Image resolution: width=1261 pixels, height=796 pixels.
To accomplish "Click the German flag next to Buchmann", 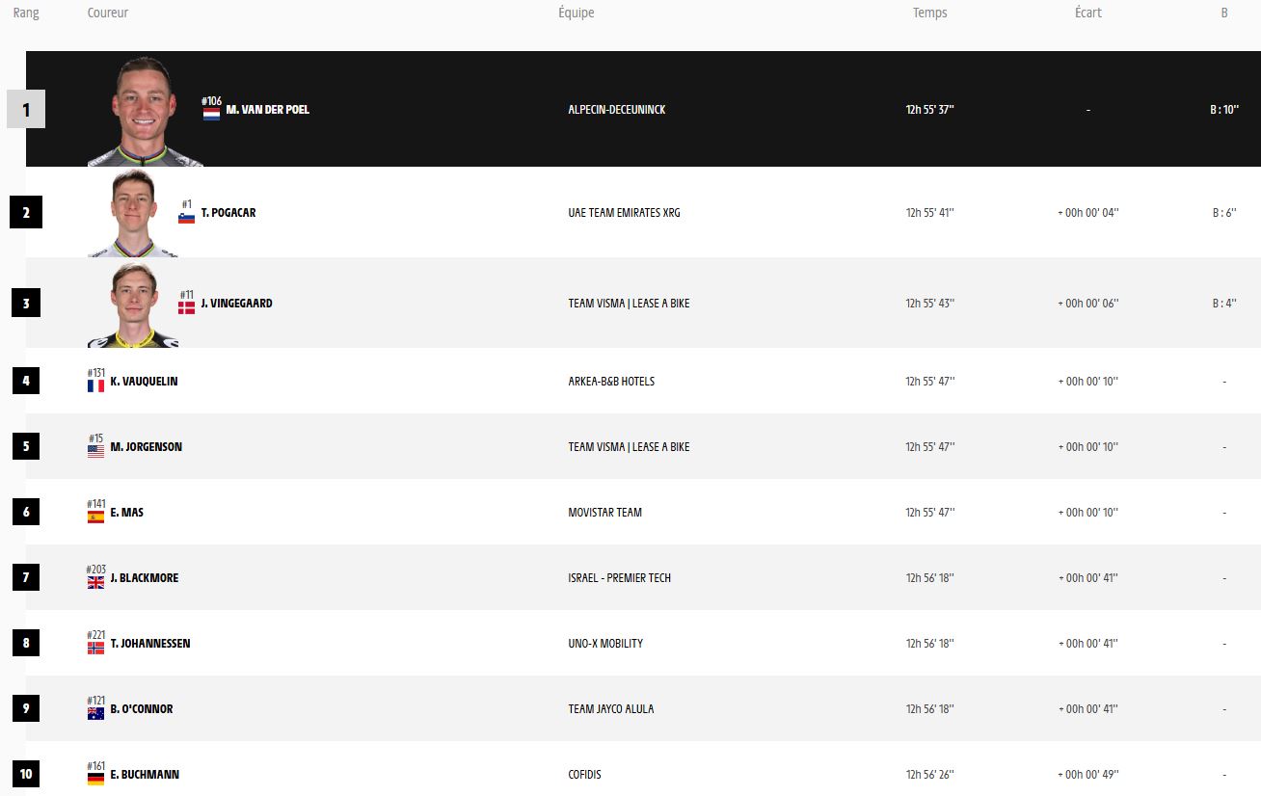I will [95, 779].
